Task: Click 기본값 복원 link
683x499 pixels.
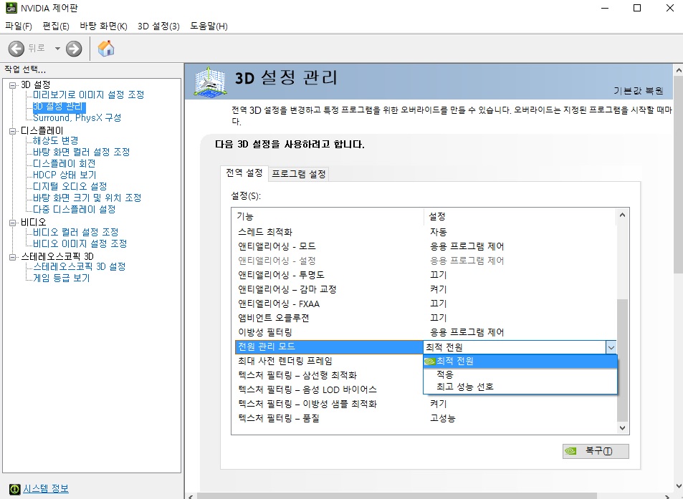Action: point(638,90)
